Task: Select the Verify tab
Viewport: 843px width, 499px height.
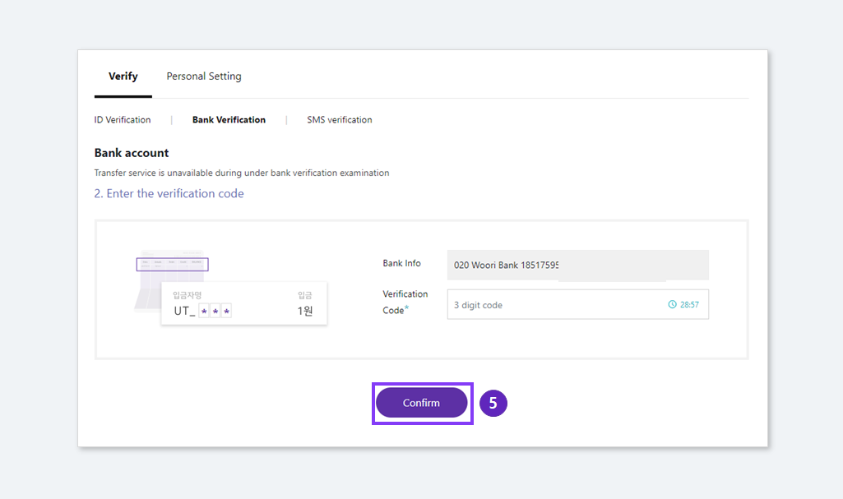Action: coord(123,76)
